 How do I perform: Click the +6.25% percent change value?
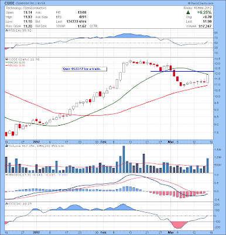204,12
